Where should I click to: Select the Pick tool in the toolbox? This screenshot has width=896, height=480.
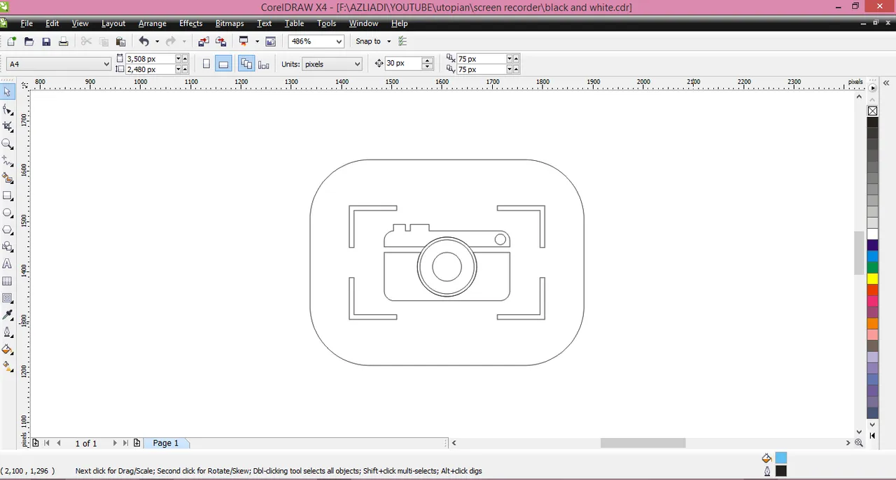coord(8,92)
